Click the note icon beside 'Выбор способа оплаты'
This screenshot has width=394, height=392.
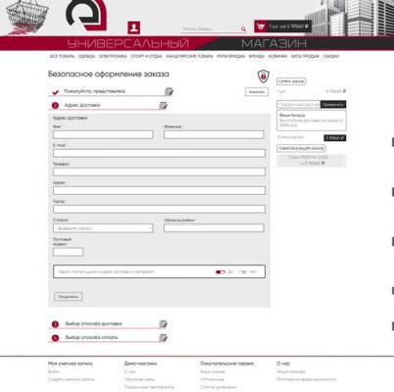point(163,338)
